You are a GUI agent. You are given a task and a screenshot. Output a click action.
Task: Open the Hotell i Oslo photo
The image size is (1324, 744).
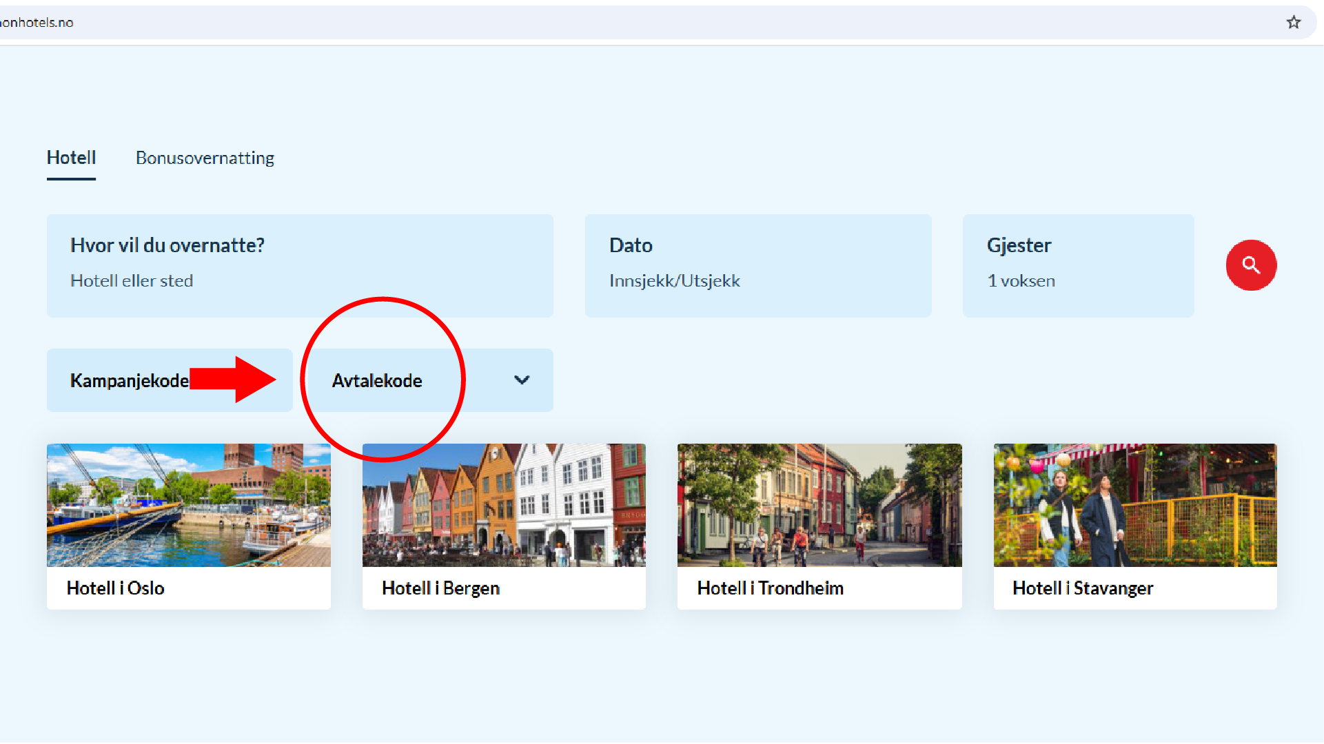click(189, 505)
